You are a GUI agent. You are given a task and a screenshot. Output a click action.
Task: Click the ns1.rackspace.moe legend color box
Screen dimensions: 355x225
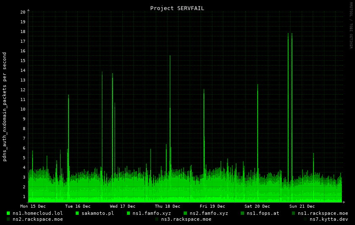tap(294, 213)
